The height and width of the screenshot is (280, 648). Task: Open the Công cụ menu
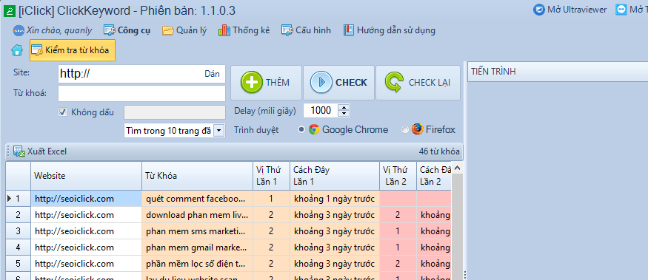tap(127, 30)
